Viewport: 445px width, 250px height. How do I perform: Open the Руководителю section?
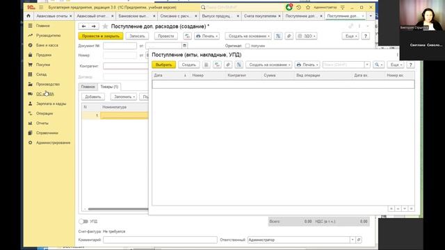(48, 35)
